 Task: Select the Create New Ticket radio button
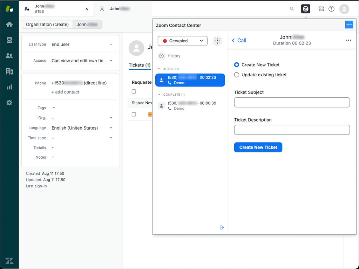[x=237, y=65]
